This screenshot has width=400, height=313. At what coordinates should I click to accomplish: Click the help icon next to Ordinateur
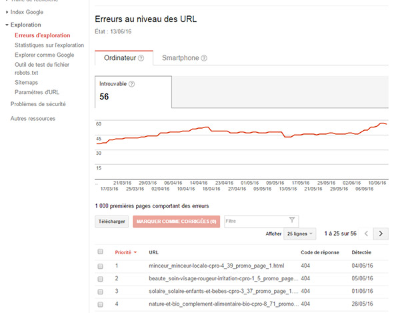pos(141,58)
